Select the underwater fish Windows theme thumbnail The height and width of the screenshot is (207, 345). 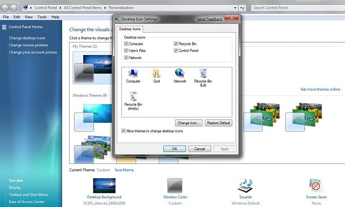(93, 117)
